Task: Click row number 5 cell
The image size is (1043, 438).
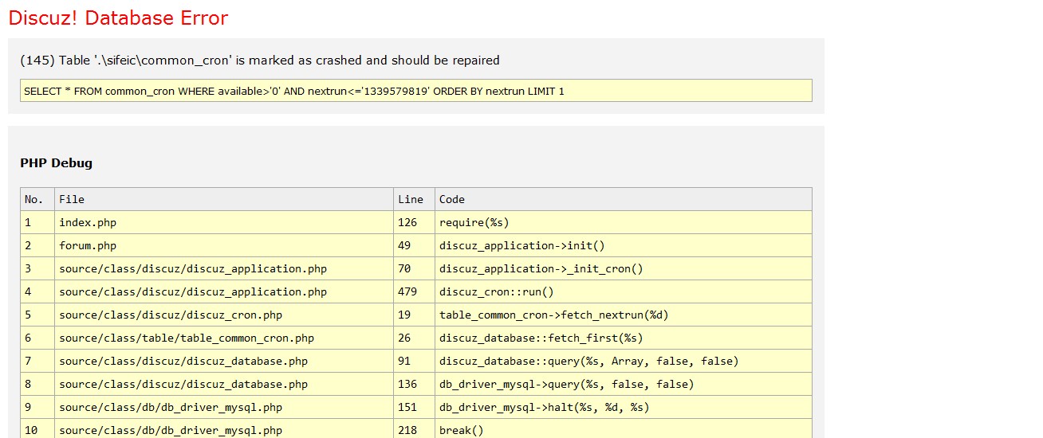Action: [x=37, y=315]
